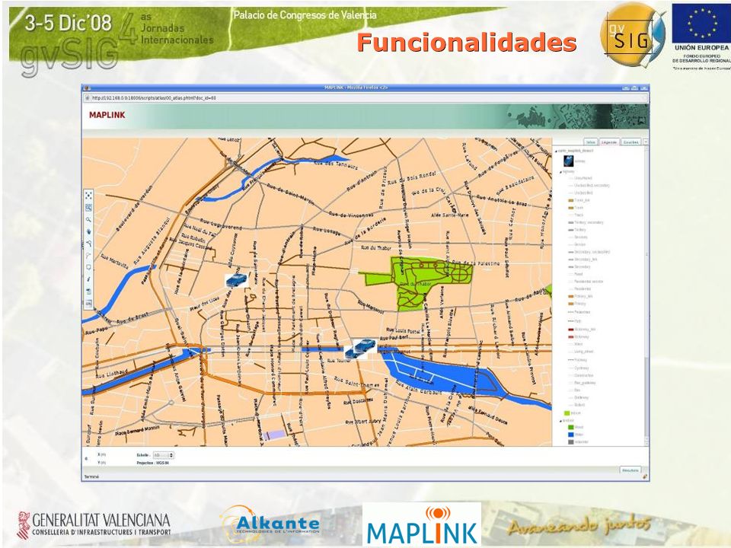
Task: Select the pan hand tool
Action: click(x=88, y=231)
